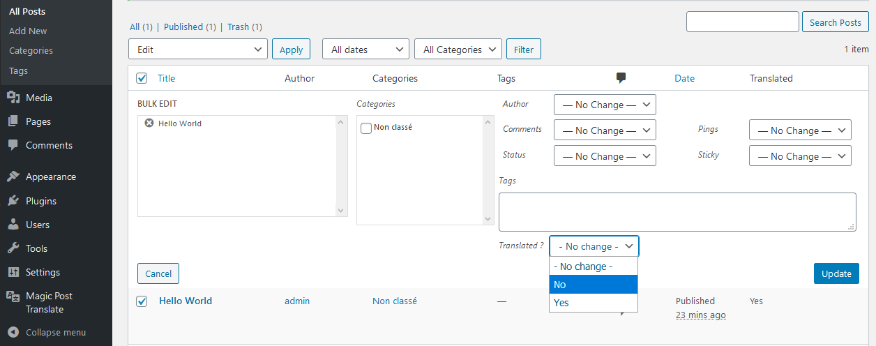The image size is (876, 346).
Task: Click the Collapse menu arrow icon
Action: coord(13,332)
